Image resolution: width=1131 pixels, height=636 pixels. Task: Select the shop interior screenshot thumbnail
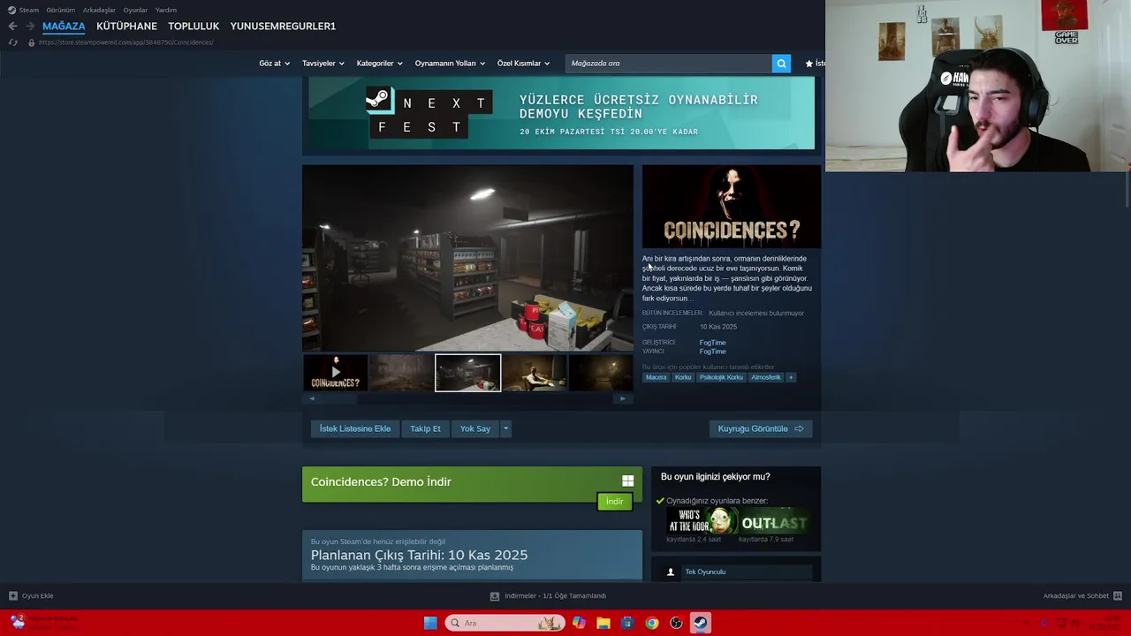tap(467, 373)
